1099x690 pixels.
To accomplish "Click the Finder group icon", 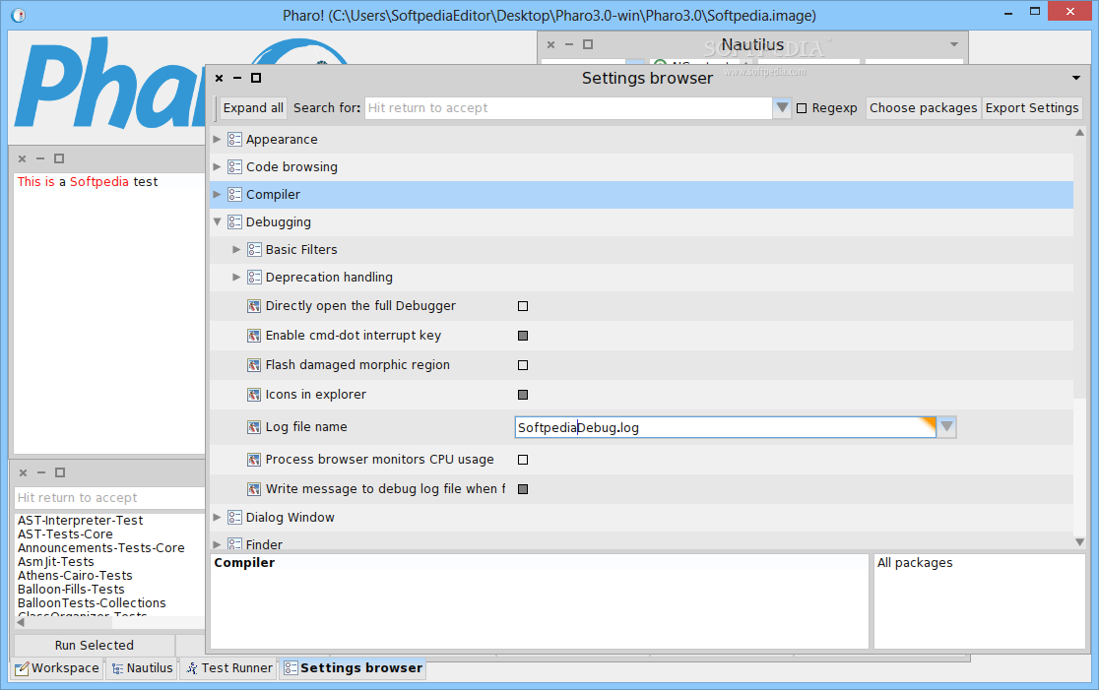I will [x=234, y=544].
